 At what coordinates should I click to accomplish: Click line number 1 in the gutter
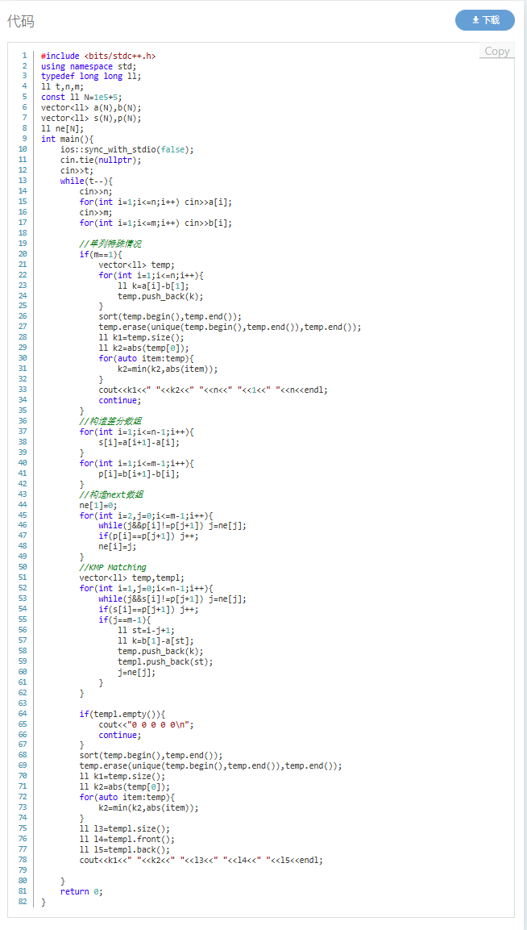tap(24, 56)
